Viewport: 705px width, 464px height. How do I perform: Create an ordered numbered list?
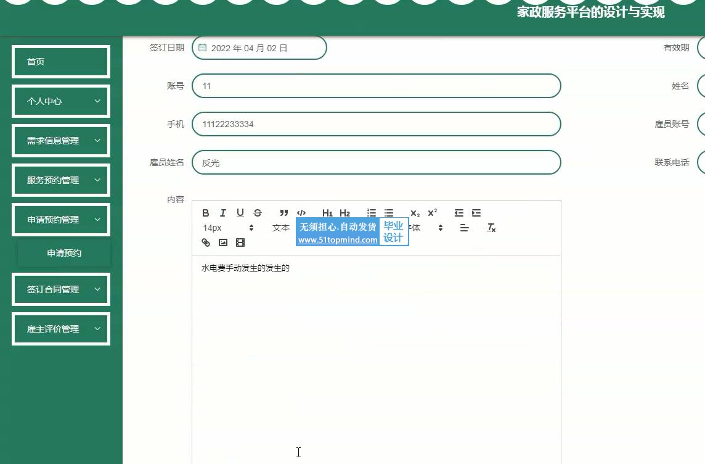(372, 213)
